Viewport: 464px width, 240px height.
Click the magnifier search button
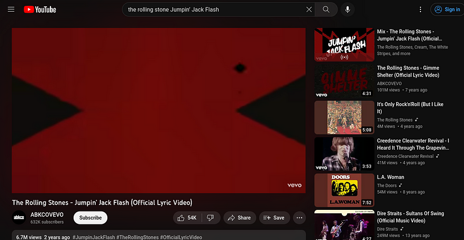[326, 9]
